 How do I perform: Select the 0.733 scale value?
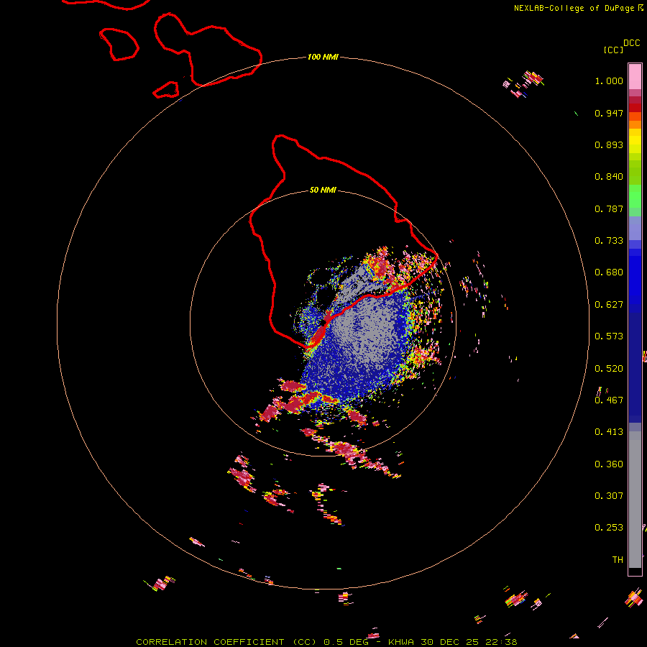609,241
